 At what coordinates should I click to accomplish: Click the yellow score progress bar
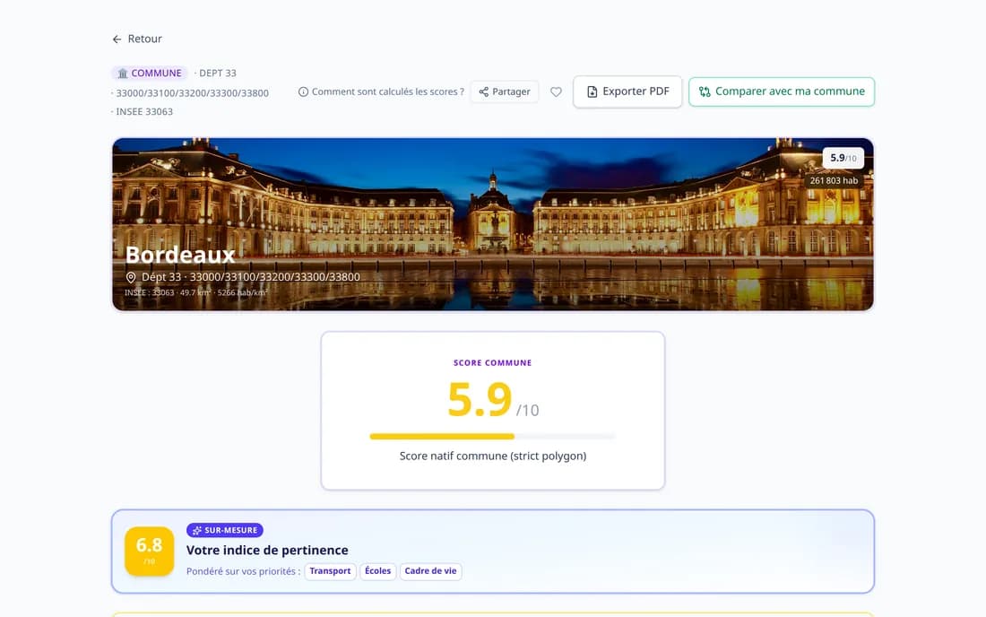tap(492, 437)
